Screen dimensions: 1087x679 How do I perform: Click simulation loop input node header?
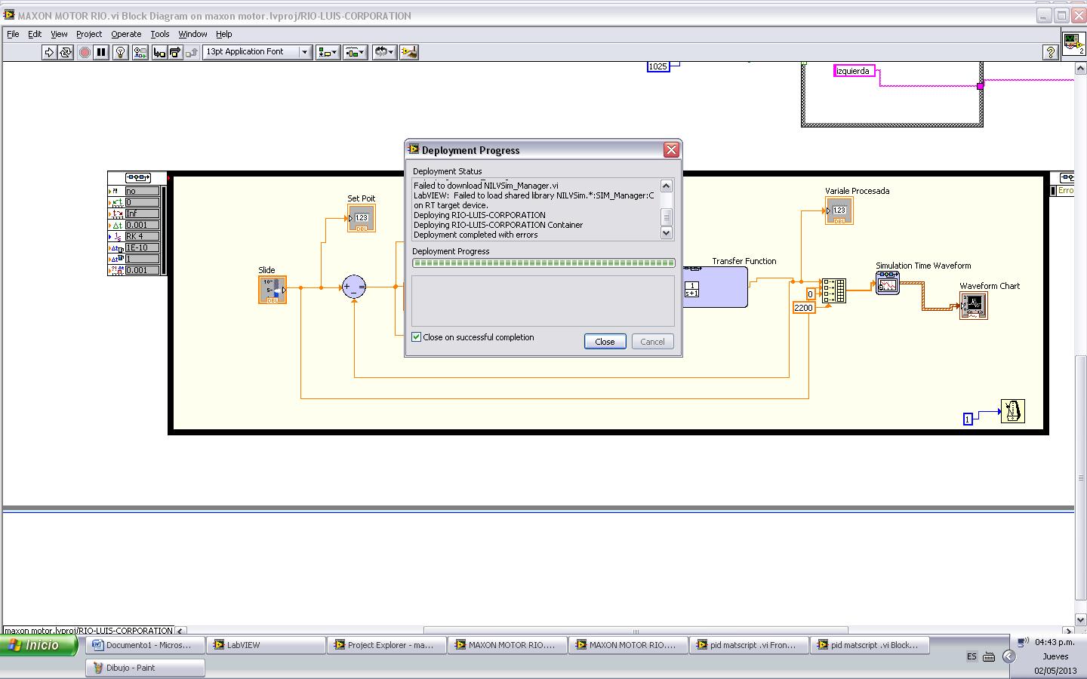pyautogui.click(x=137, y=177)
